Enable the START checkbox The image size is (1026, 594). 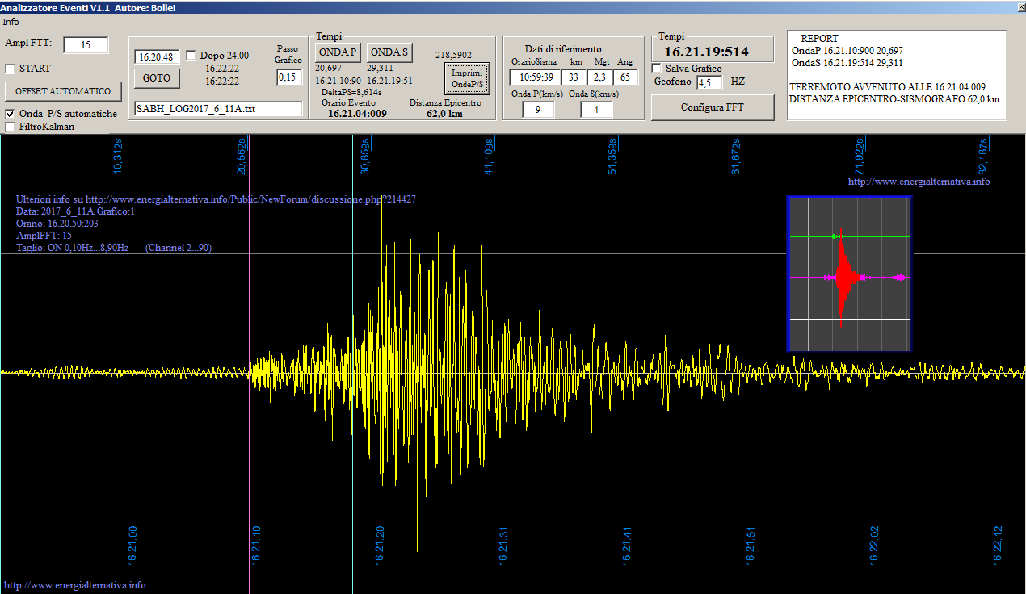pyautogui.click(x=11, y=69)
